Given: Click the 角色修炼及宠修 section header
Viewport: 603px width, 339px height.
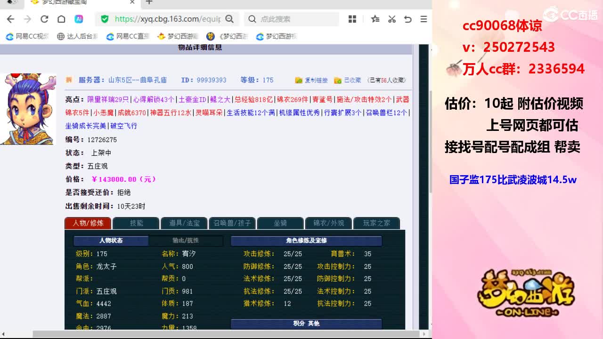Looking at the screenshot, I should click(306, 241).
